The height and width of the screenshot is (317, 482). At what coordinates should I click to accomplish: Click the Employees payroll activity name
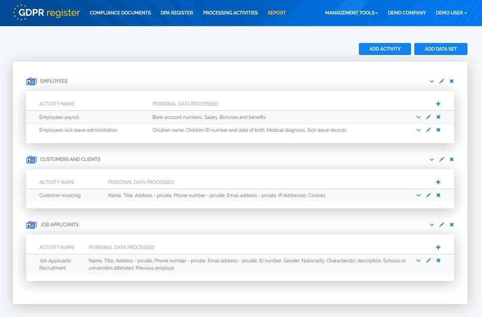[x=59, y=117]
